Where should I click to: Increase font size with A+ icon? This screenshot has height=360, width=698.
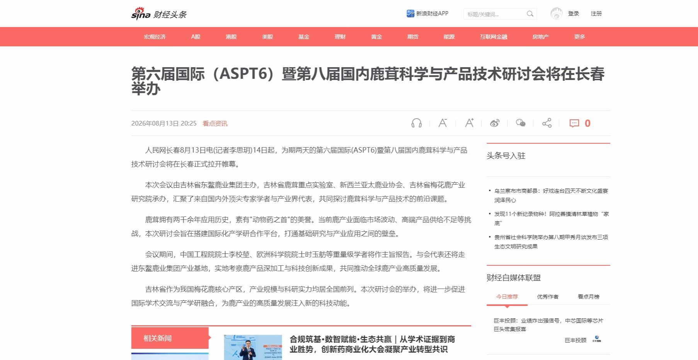469,123
